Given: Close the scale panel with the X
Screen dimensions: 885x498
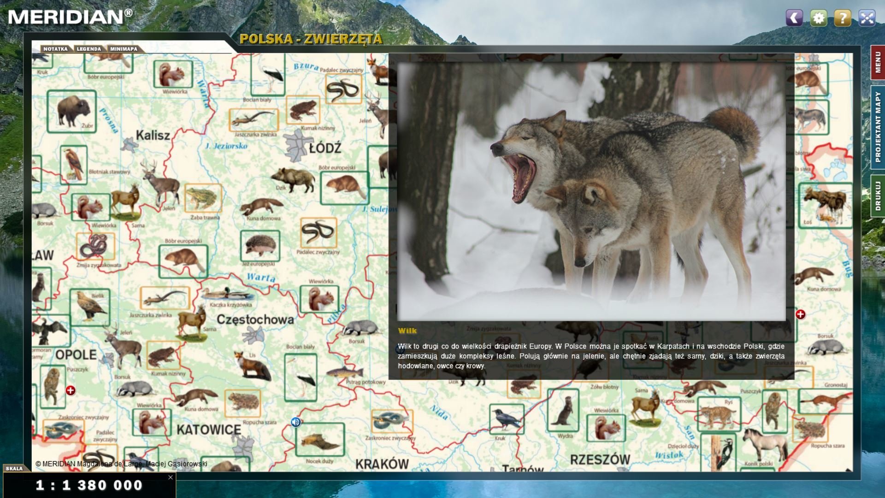Looking at the screenshot, I should [171, 477].
